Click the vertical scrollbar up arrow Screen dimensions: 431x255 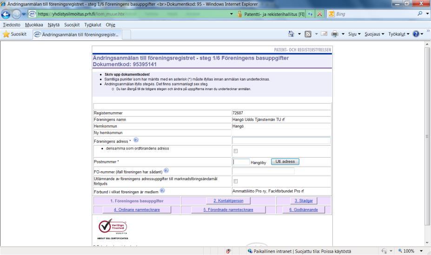(427, 44)
